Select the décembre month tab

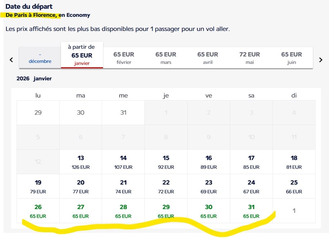click(x=40, y=57)
